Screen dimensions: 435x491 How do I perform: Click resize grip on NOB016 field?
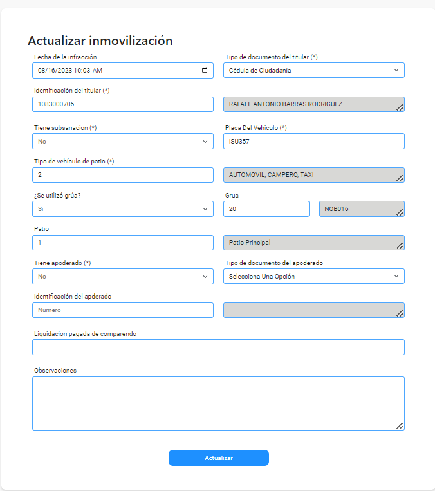pos(400,212)
